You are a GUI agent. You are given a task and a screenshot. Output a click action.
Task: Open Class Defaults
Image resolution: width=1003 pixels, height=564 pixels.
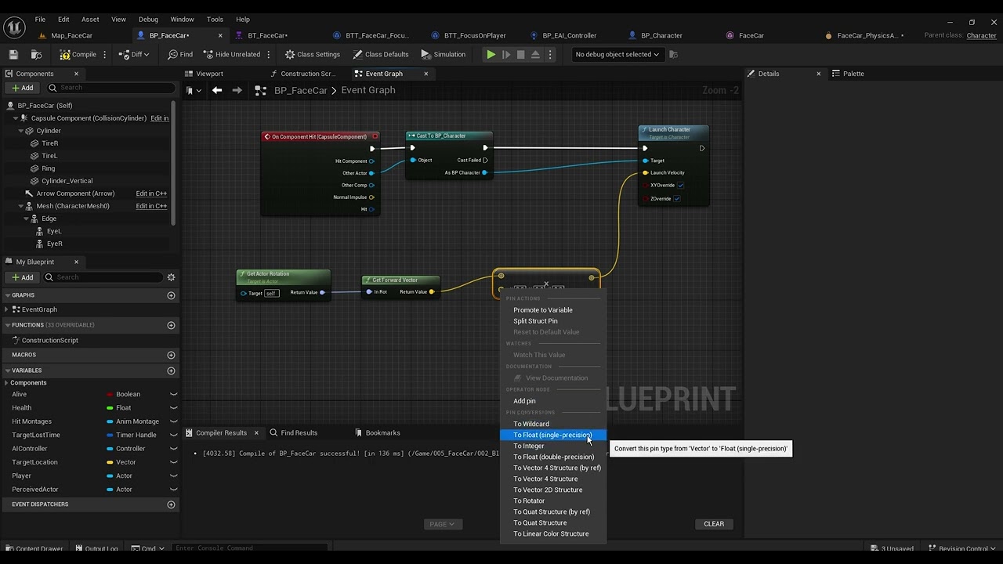[381, 55]
